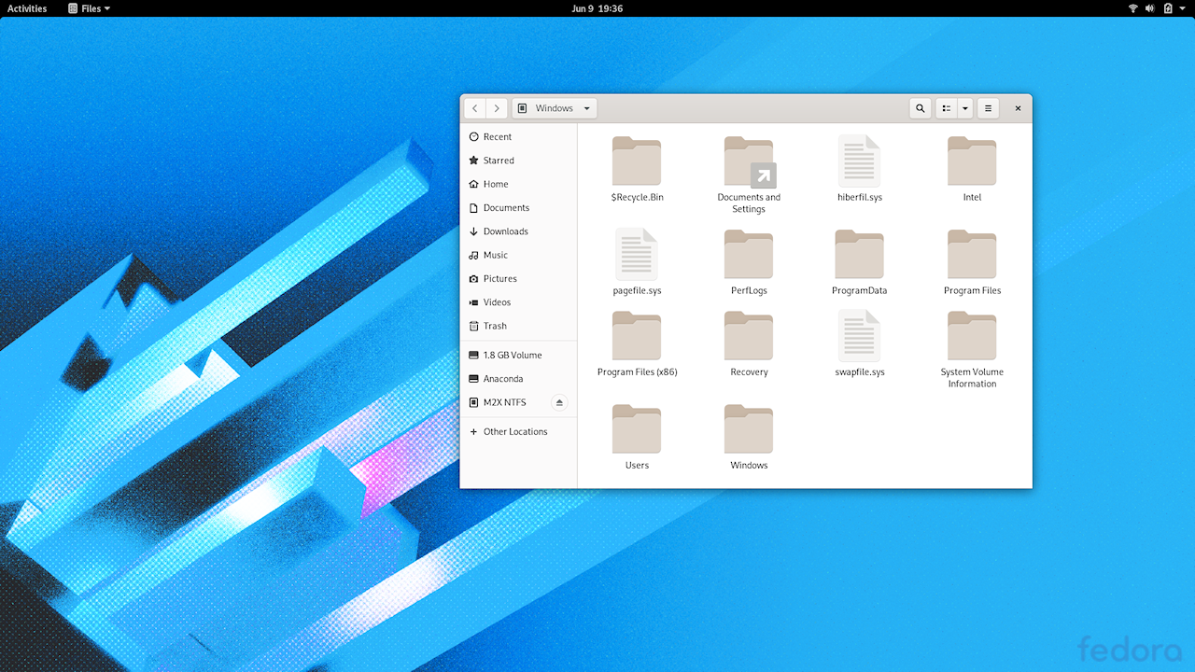Select the Recovery folder icon

[x=749, y=336]
